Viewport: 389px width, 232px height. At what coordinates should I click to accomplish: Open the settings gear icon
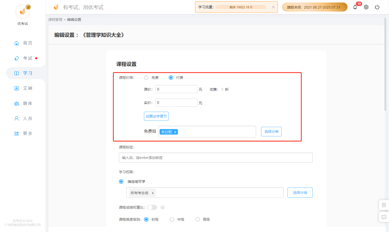[366, 7]
